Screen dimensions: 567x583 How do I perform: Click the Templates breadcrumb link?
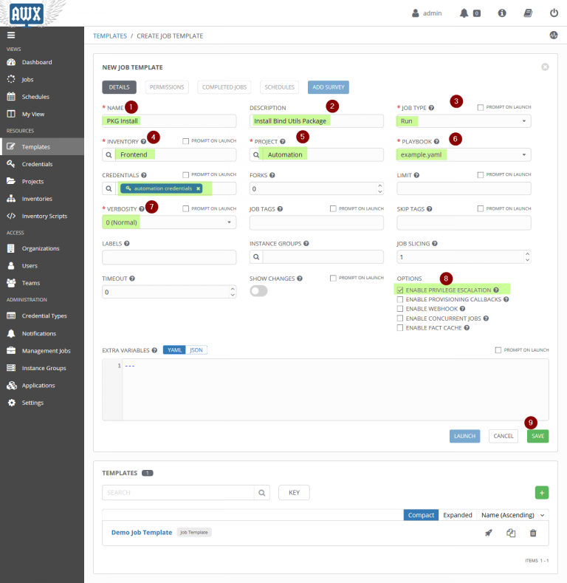[x=109, y=35]
